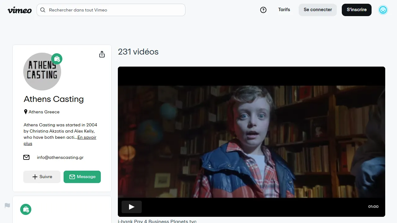Follow Athens Casting with Suivre
Image resolution: width=397 pixels, height=223 pixels.
coord(42,177)
